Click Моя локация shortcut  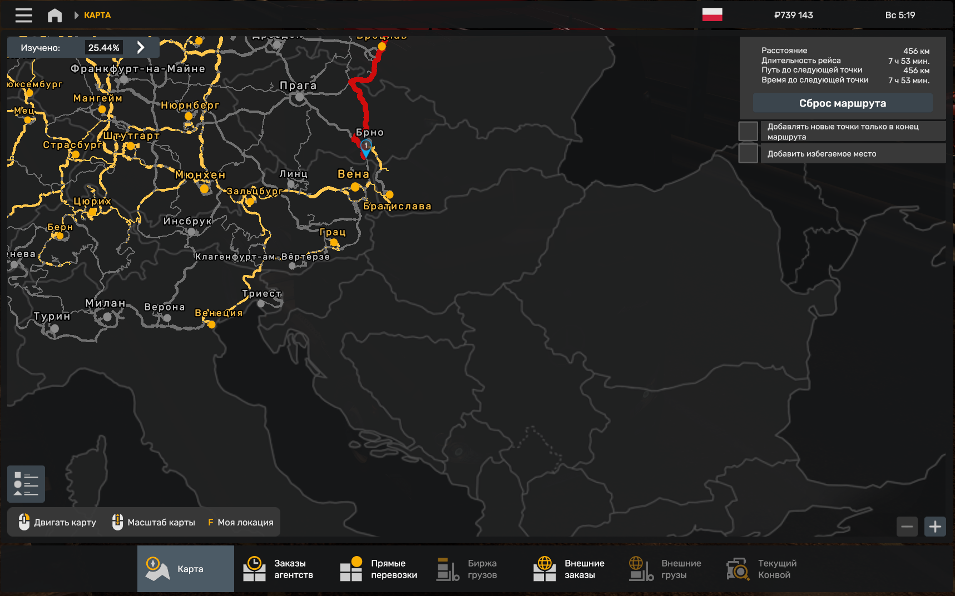tap(241, 522)
